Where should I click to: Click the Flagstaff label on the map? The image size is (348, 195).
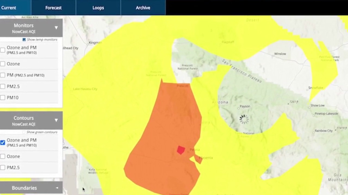(228, 42)
